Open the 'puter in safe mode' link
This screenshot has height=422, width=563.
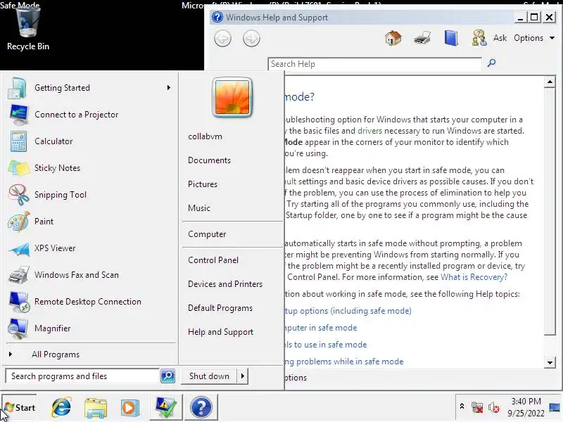[321, 328]
